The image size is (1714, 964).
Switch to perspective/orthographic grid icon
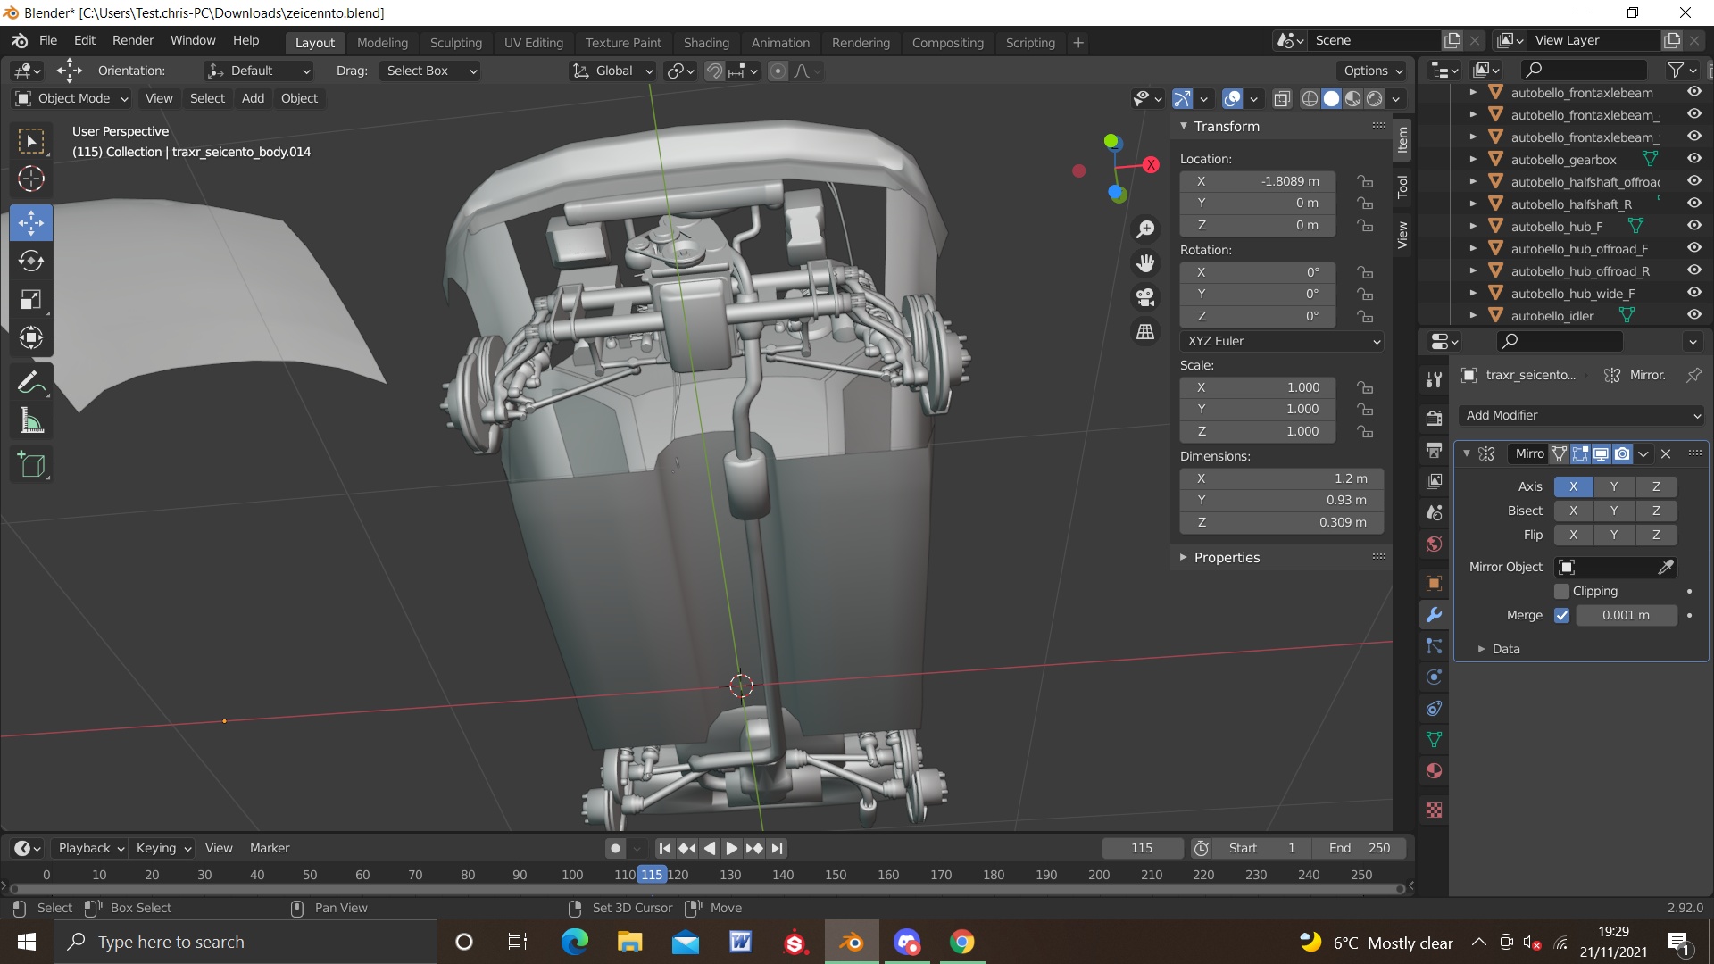[1145, 331]
